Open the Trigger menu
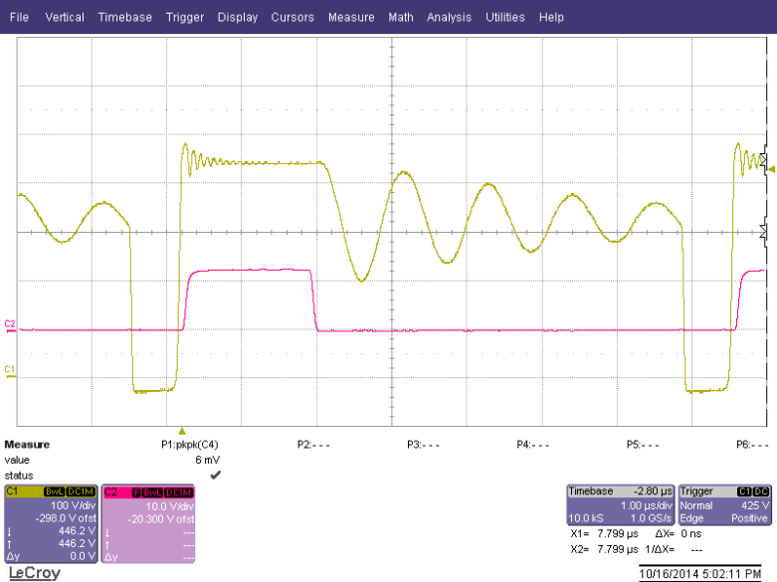This screenshot has height=582, width=777. point(185,17)
